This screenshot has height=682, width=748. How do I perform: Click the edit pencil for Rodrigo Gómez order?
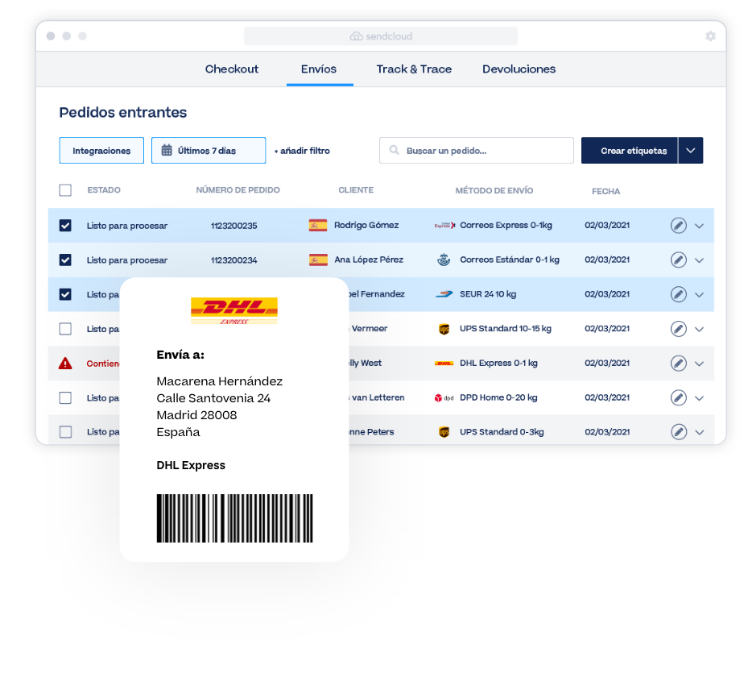pyautogui.click(x=678, y=226)
